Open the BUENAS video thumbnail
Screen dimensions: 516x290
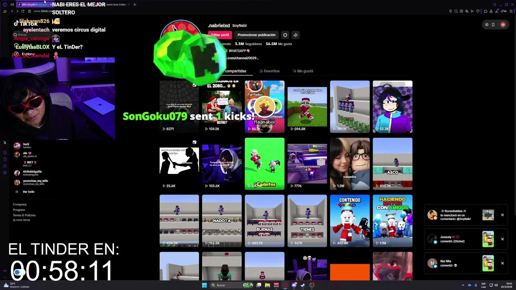tap(264, 221)
